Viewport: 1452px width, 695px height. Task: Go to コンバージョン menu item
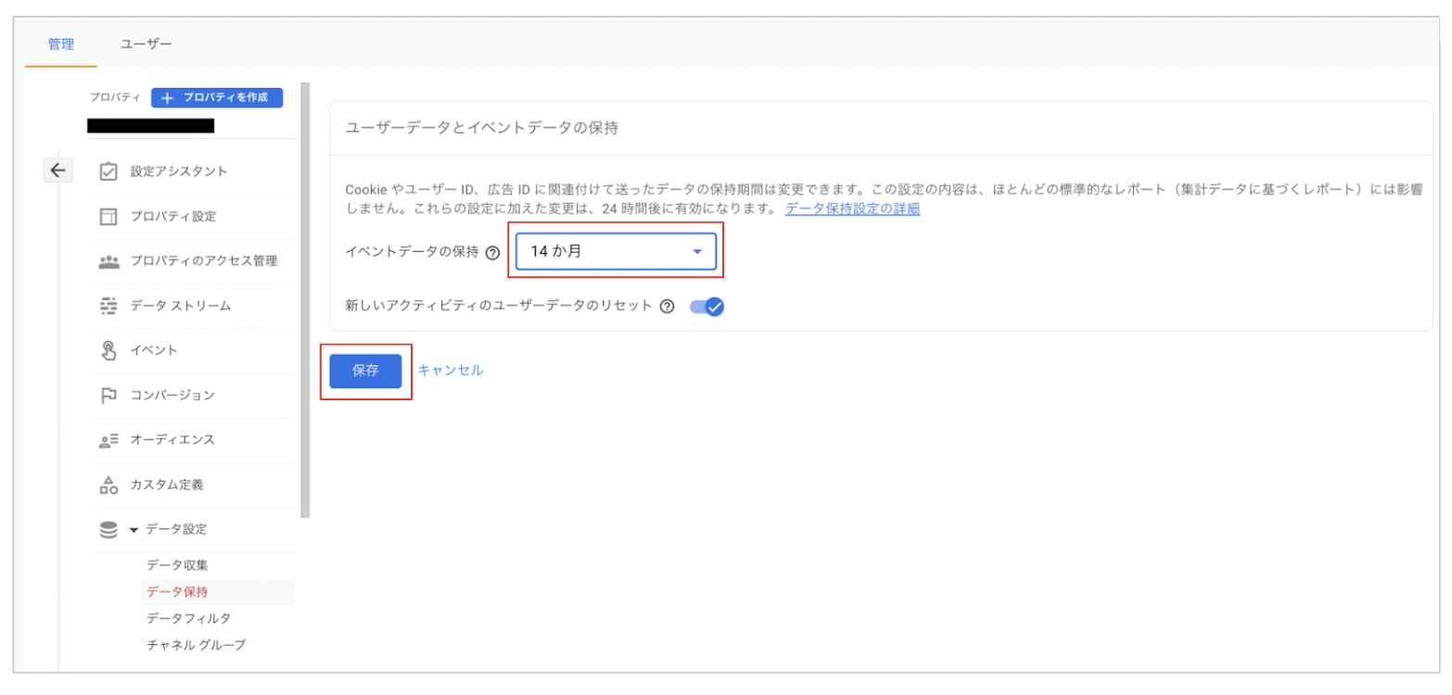[172, 396]
